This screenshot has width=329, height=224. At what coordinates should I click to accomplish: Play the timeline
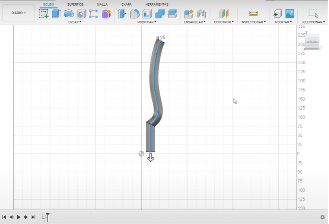coord(19,217)
